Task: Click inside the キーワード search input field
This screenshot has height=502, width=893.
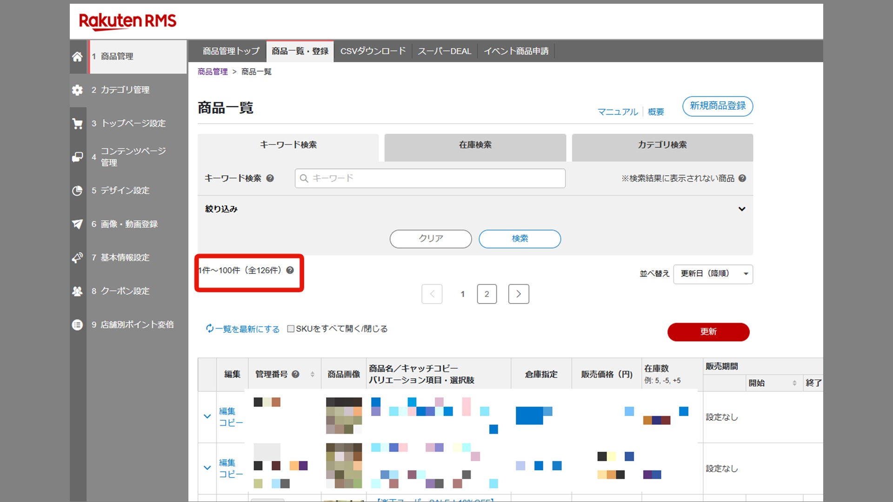Action: pos(430,178)
